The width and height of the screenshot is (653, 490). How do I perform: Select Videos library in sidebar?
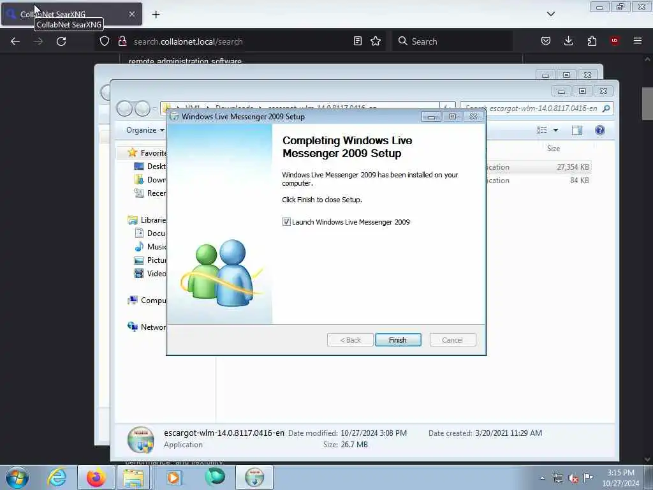coord(150,273)
